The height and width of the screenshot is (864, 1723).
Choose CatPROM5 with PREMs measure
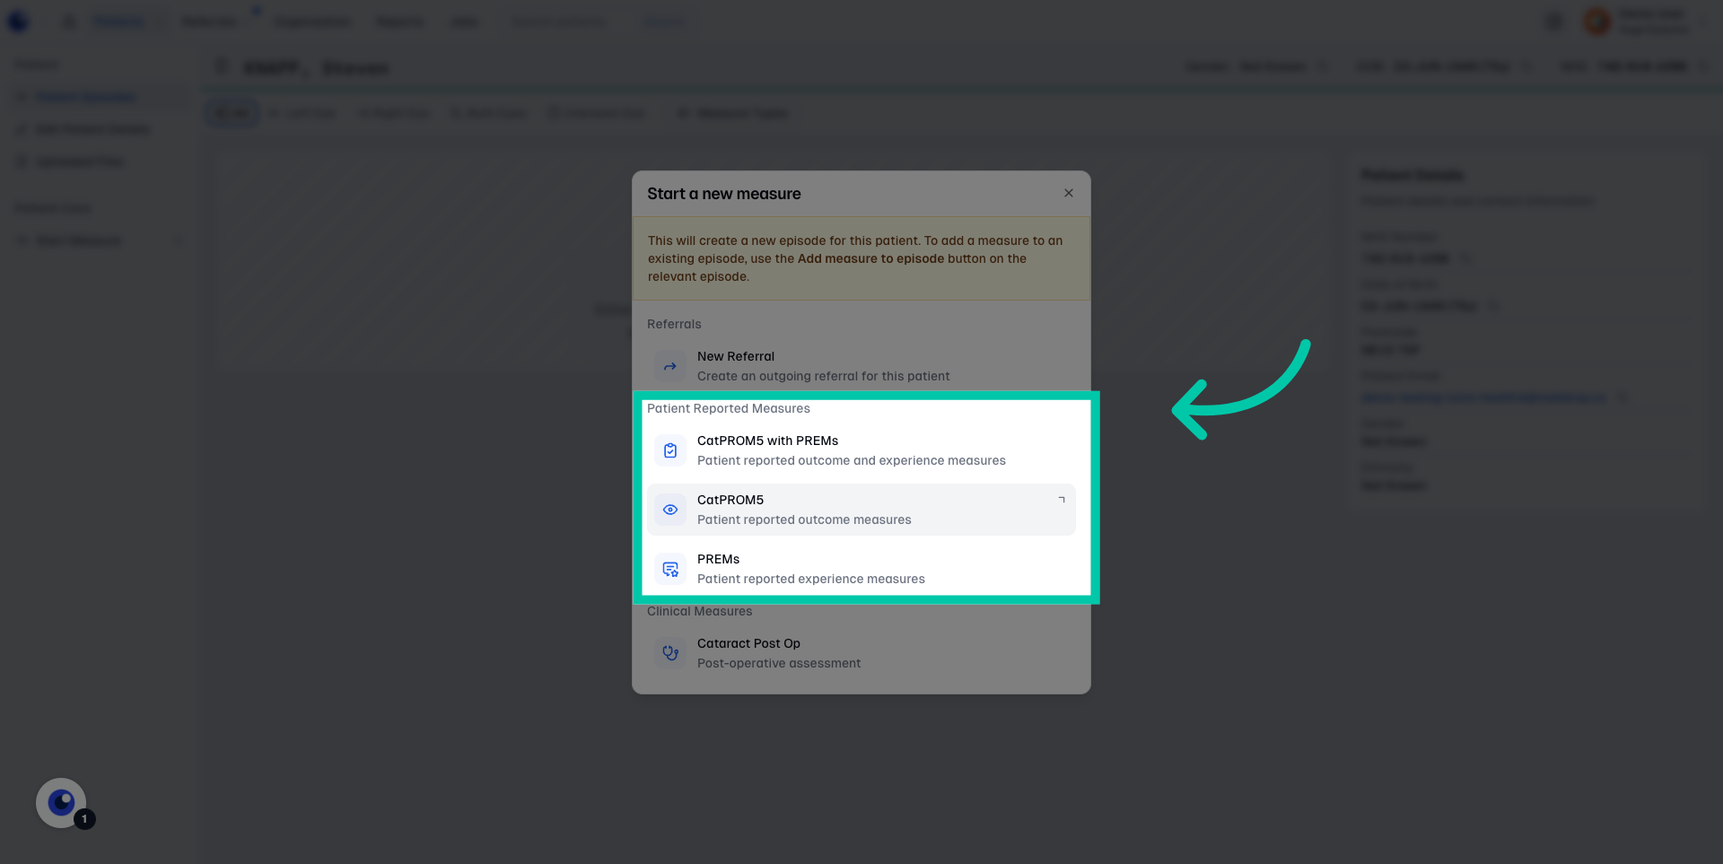point(861,450)
